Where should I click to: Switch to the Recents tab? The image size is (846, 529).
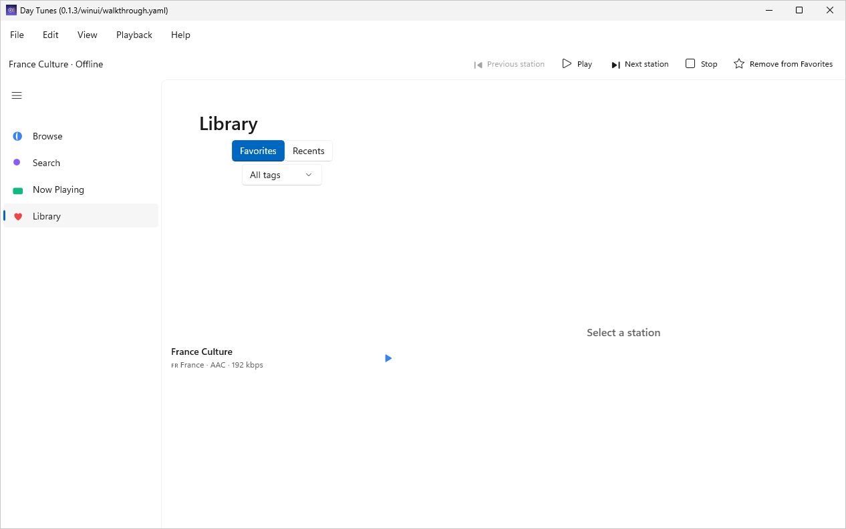(x=309, y=151)
